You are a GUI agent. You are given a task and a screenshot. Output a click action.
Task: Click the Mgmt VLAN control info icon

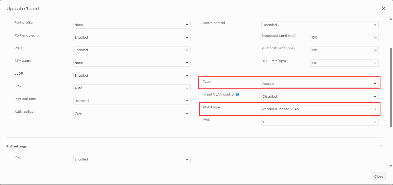(237, 94)
